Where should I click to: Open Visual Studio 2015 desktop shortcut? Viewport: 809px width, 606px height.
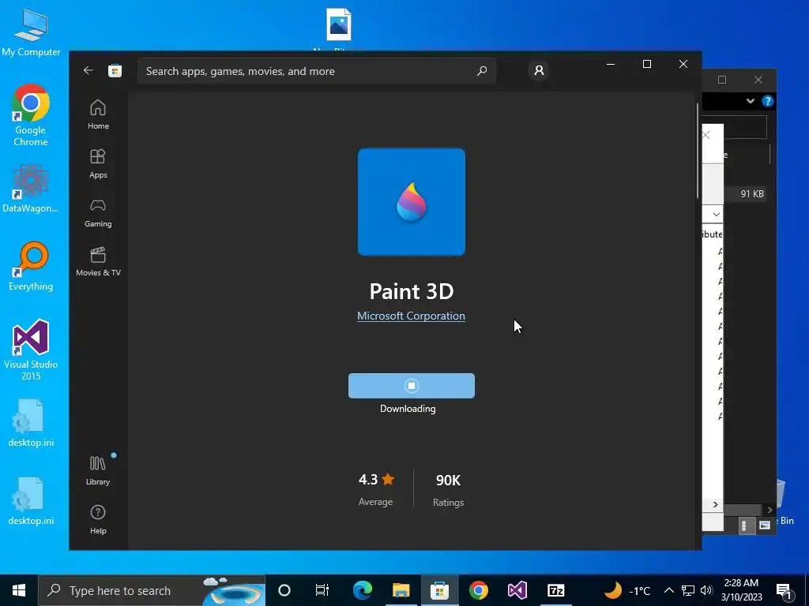coord(31,350)
